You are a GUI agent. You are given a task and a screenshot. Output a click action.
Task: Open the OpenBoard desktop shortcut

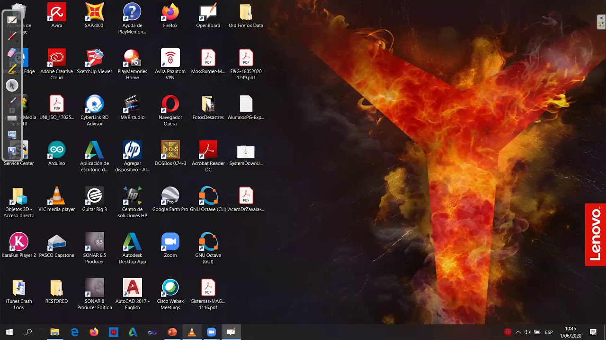(208, 16)
